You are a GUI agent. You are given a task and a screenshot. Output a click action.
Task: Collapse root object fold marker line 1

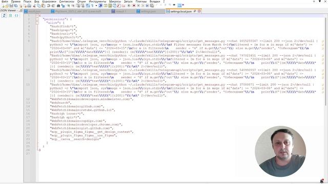[x=37, y=15]
